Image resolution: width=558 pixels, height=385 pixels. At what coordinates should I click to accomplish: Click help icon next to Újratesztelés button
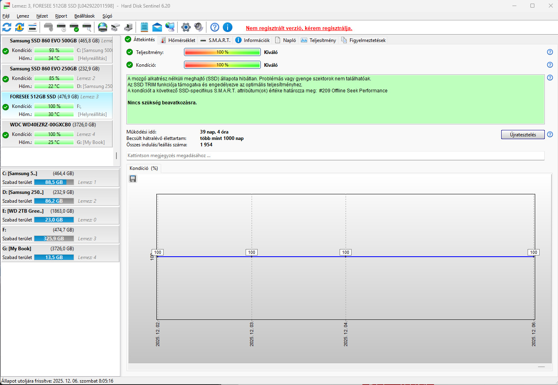550,134
